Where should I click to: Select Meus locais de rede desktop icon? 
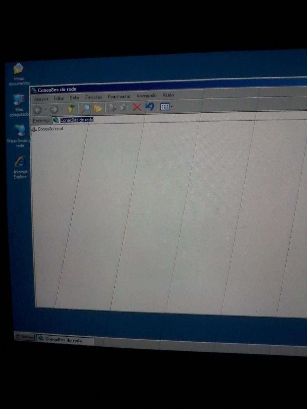[x=19, y=137]
